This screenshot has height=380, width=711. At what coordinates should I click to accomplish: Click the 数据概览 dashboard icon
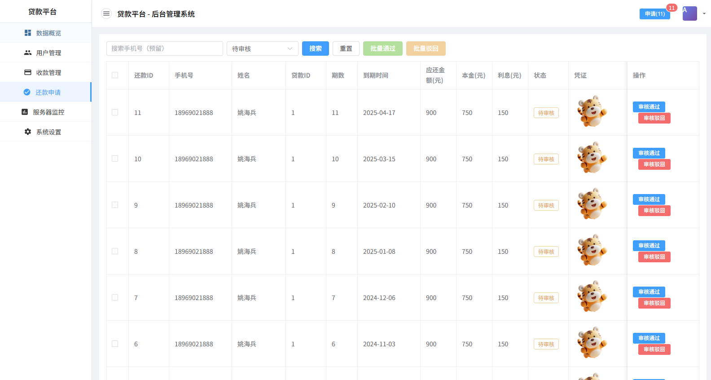[28, 33]
